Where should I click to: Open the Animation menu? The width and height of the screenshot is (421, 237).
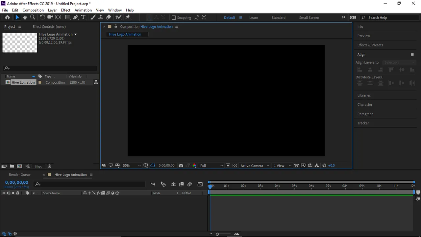coord(83,10)
